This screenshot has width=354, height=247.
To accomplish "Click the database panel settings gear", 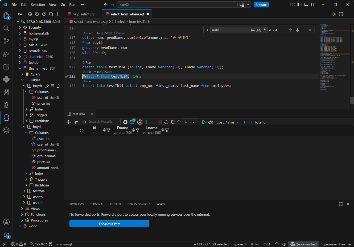I will point(30,14).
